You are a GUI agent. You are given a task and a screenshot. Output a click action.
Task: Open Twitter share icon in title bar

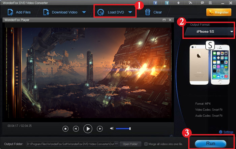click(x=167, y=3)
